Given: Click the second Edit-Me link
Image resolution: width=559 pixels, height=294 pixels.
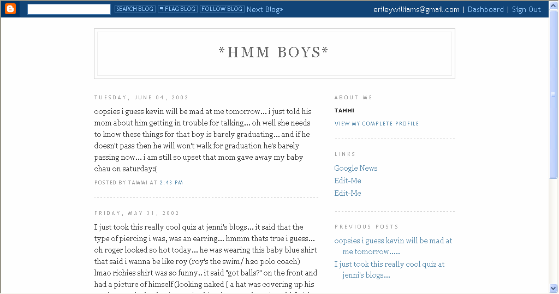Looking at the screenshot, I should click(348, 193).
